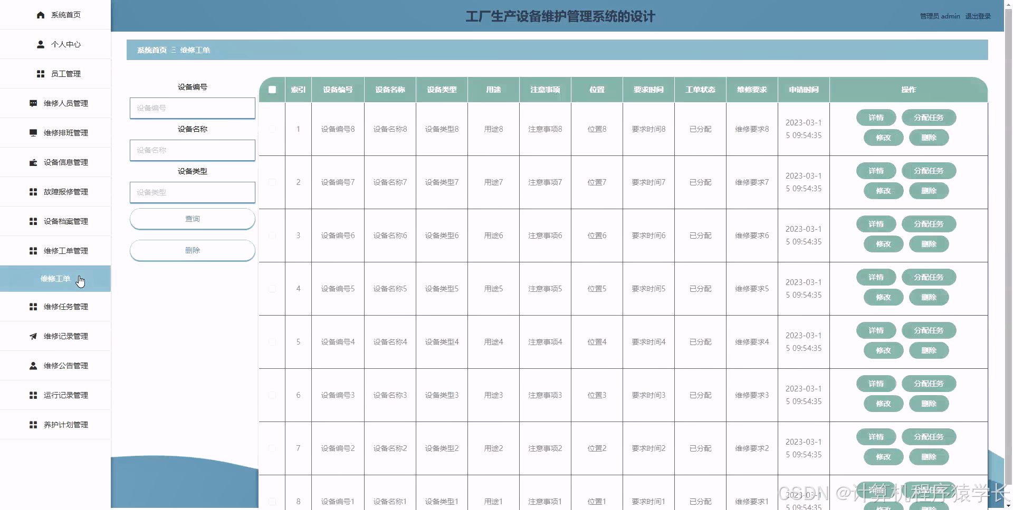1013x510 pixels.
Task: Click 修改 for the 设备编号5 row
Action: coord(883,297)
